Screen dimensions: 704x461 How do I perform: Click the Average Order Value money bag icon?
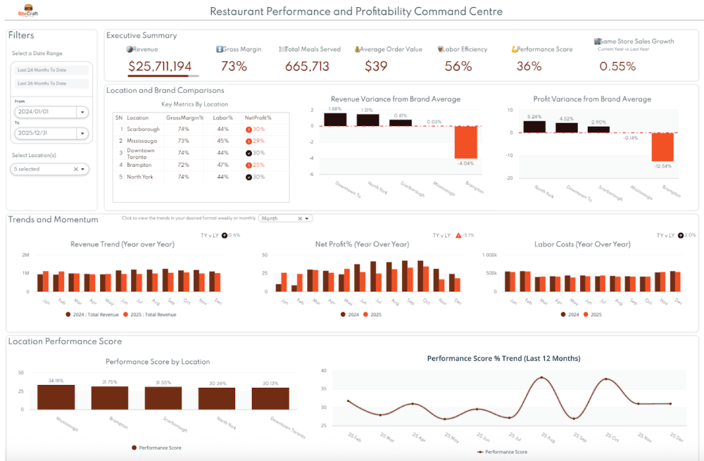click(x=357, y=49)
